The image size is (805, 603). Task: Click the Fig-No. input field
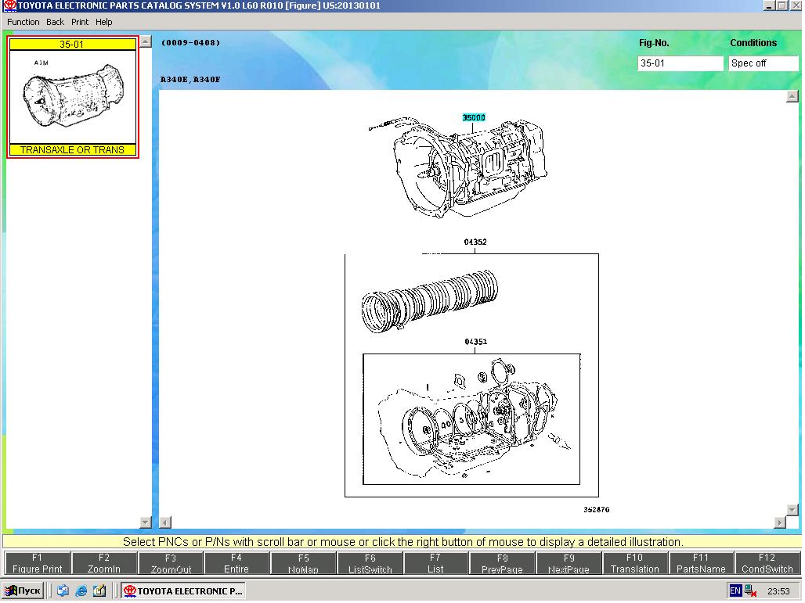click(680, 63)
